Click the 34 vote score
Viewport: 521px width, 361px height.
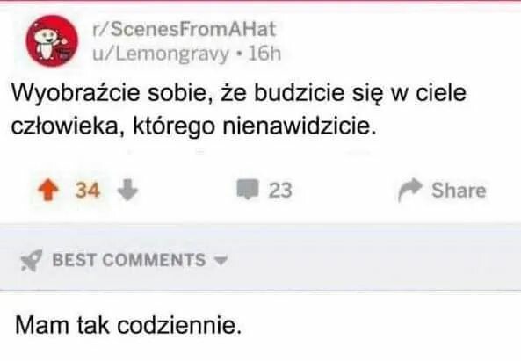(x=88, y=191)
